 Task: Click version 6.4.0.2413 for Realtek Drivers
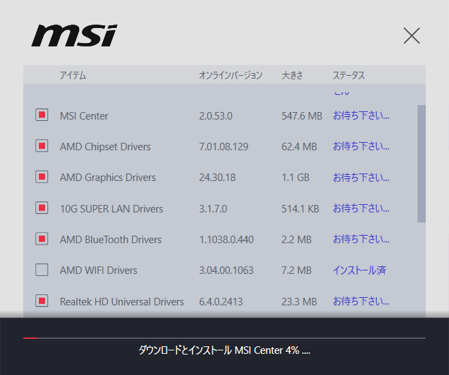coord(221,302)
